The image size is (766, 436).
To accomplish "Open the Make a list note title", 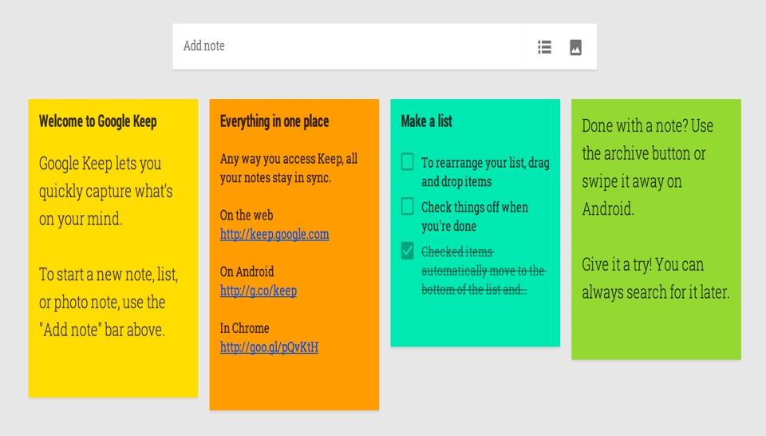I will [427, 121].
